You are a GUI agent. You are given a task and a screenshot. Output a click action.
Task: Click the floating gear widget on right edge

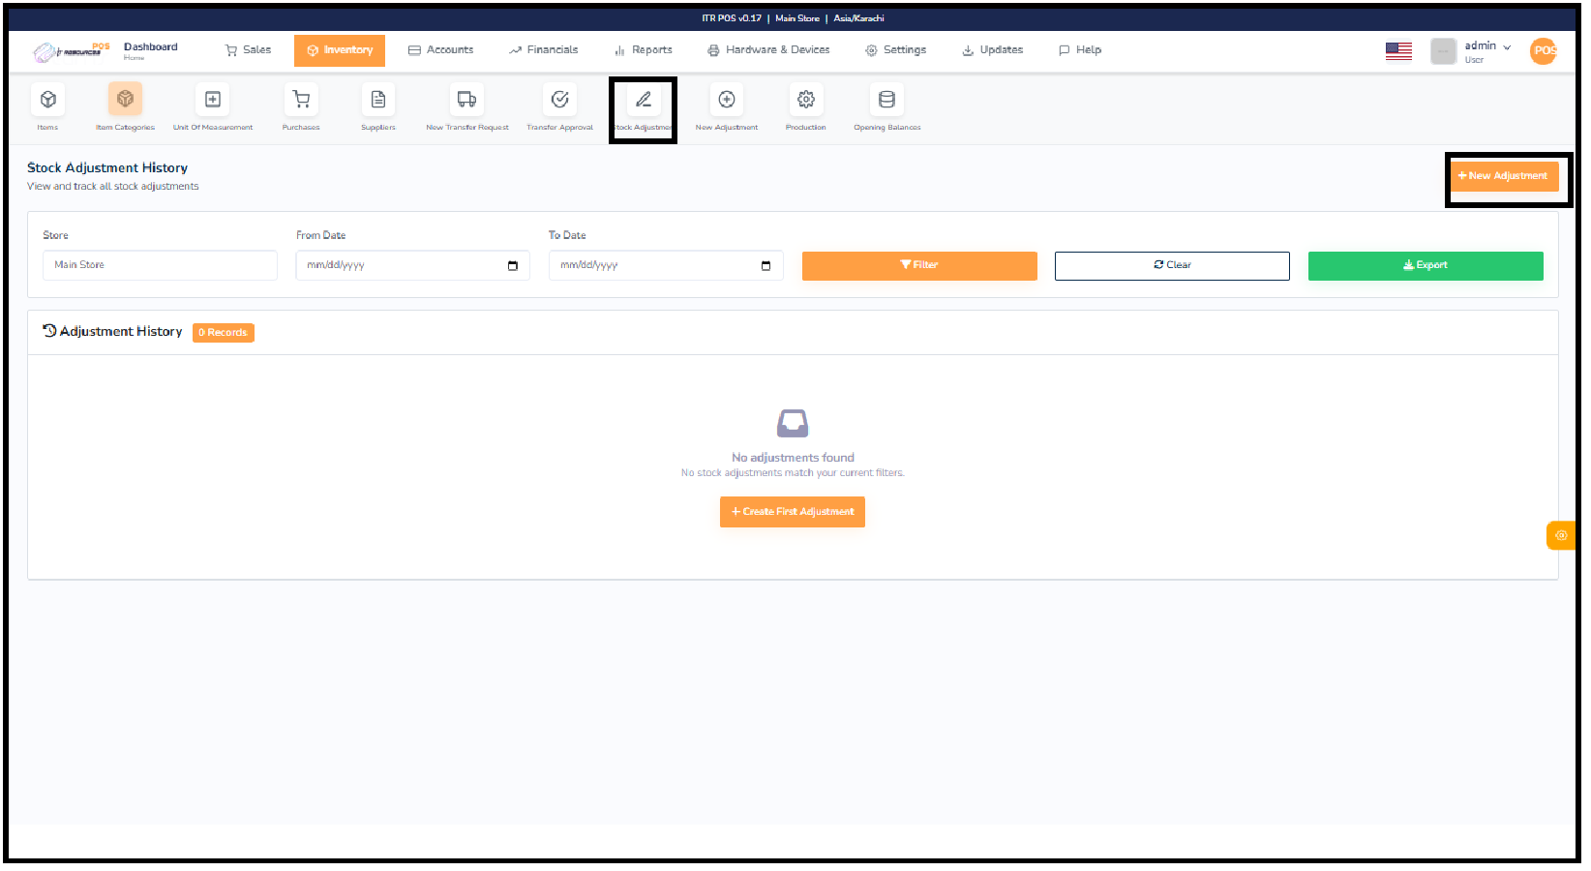pos(1560,535)
